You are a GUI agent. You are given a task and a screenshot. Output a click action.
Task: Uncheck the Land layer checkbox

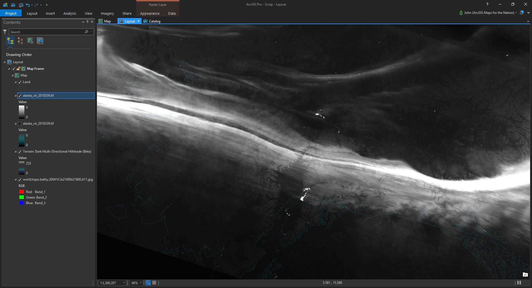point(20,82)
